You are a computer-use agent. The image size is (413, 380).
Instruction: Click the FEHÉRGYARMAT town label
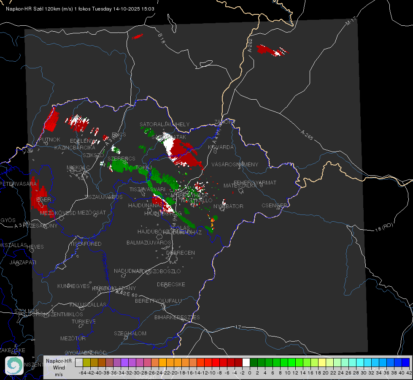(255, 182)
